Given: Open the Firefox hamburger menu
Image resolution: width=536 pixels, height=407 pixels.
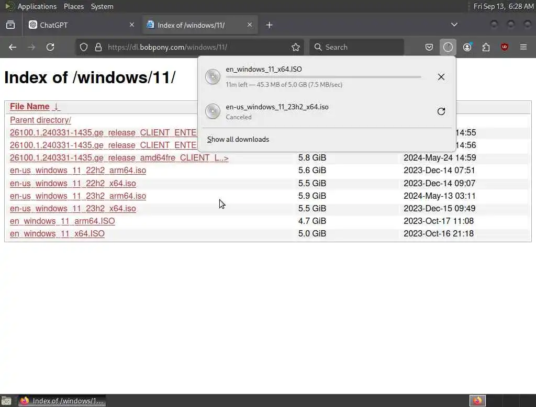Looking at the screenshot, I should click(523, 47).
